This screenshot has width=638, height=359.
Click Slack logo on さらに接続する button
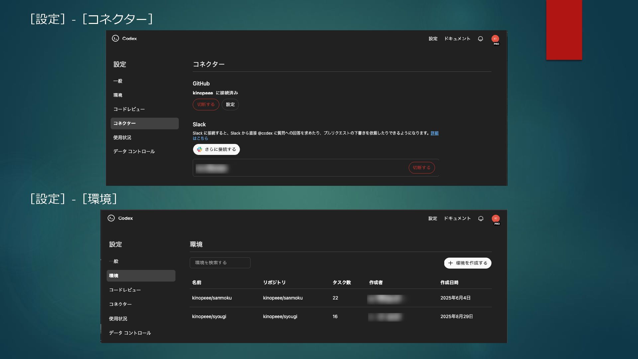click(199, 150)
